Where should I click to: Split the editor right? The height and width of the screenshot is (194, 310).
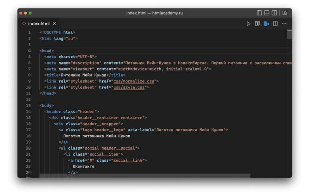click(x=276, y=24)
